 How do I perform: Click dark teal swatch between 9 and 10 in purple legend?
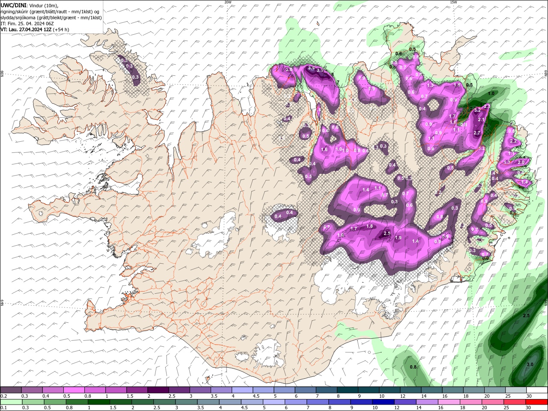pos(368,390)
